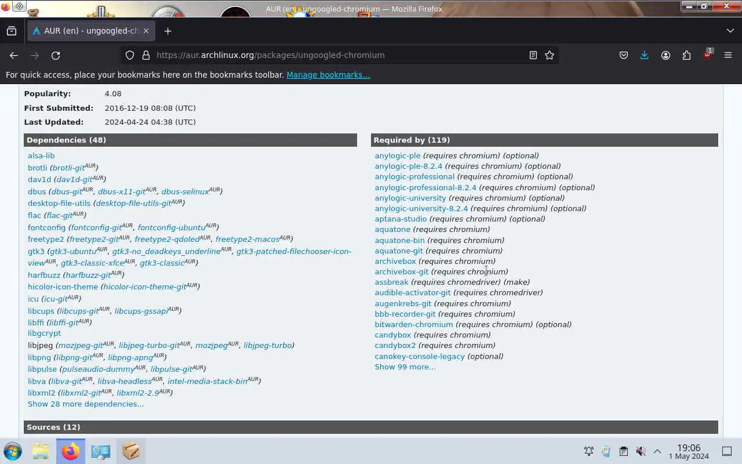Open the alsa-lib dependency link
The image size is (742, 464).
point(41,155)
